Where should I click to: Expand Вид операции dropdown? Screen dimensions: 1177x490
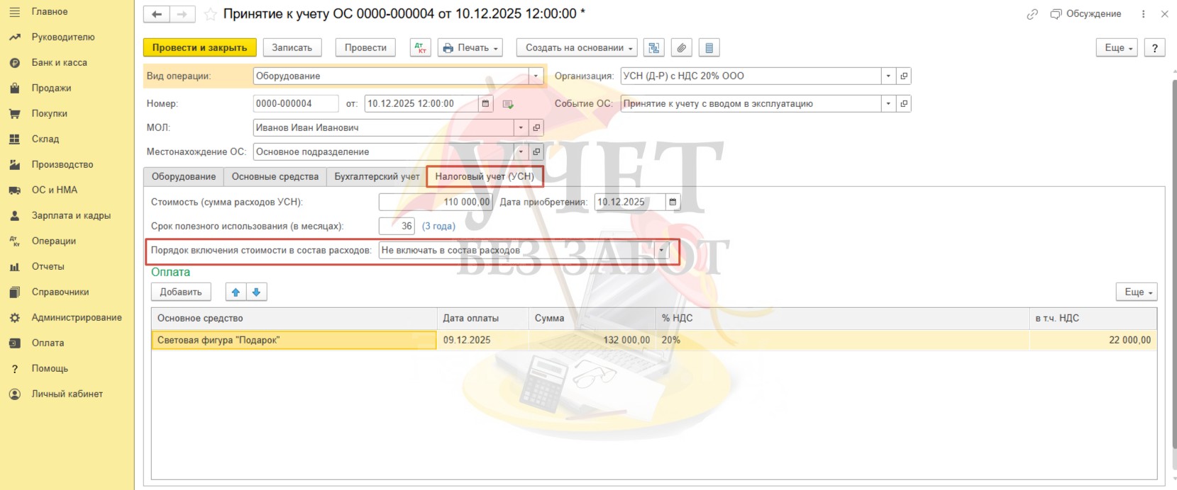(x=536, y=76)
